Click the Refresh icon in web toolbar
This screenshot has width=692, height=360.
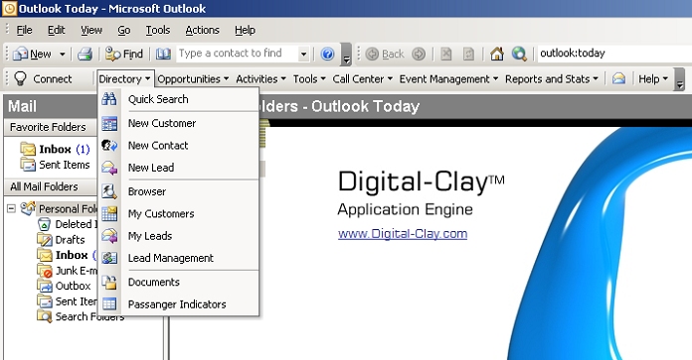(468, 54)
